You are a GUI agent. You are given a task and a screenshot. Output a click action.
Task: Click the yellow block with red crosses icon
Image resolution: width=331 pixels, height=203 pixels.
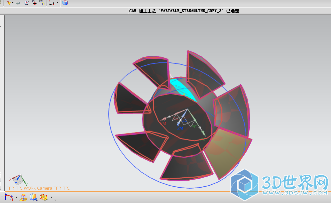[x=44, y=197]
